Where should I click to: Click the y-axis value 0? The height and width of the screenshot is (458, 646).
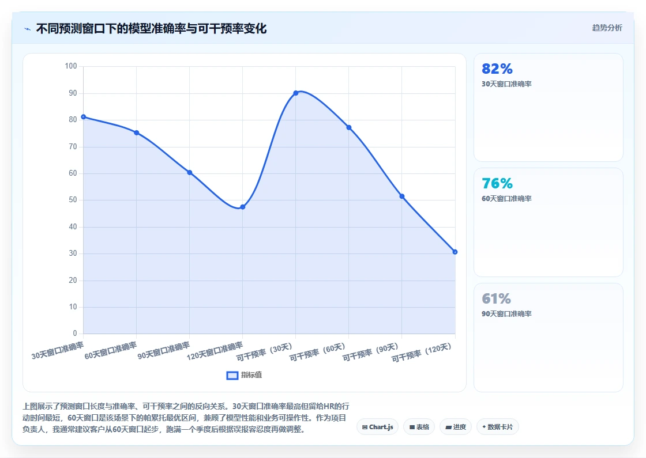[x=75, y=334]
